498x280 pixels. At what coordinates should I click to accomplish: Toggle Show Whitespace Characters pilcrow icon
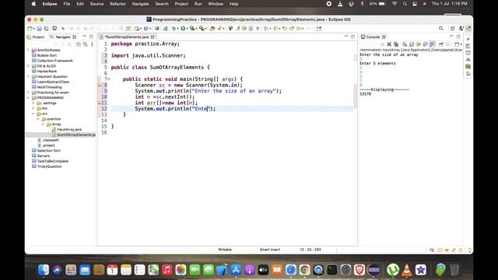click(x=258, y=29)
